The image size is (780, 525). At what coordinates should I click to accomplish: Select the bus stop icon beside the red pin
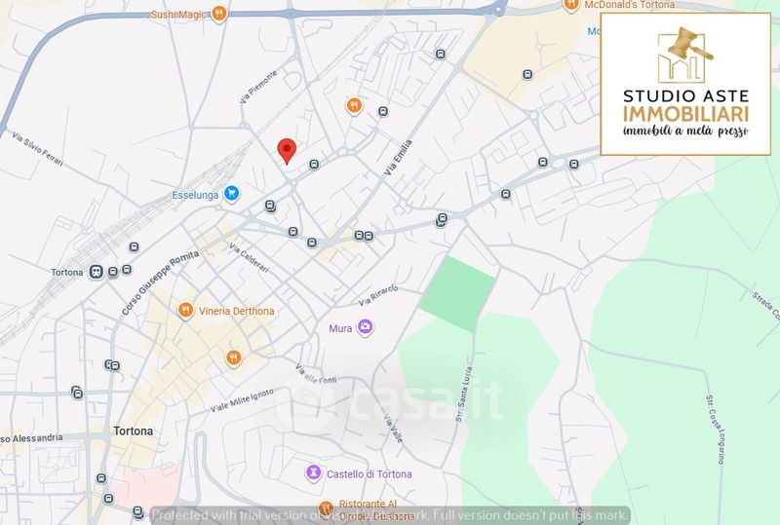314,164
